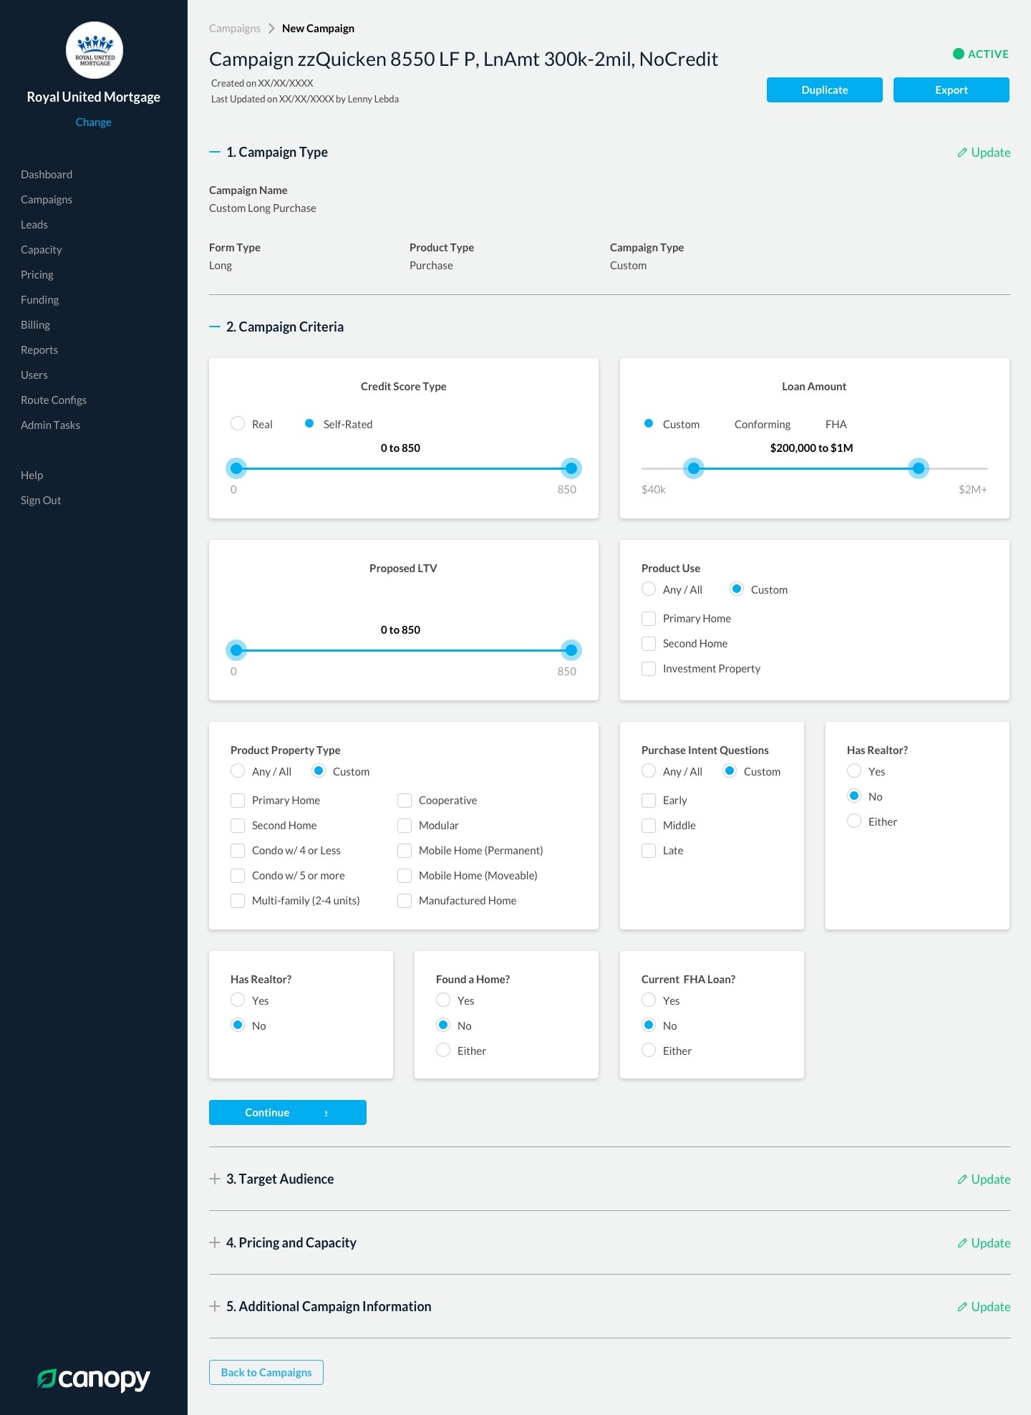1031x1415 pixels.
Task: Open Route Configs in sidebar
Action: 54,400
